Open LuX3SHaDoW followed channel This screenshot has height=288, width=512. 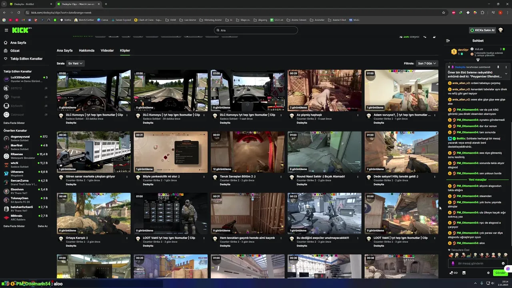(x=26, y=79)
